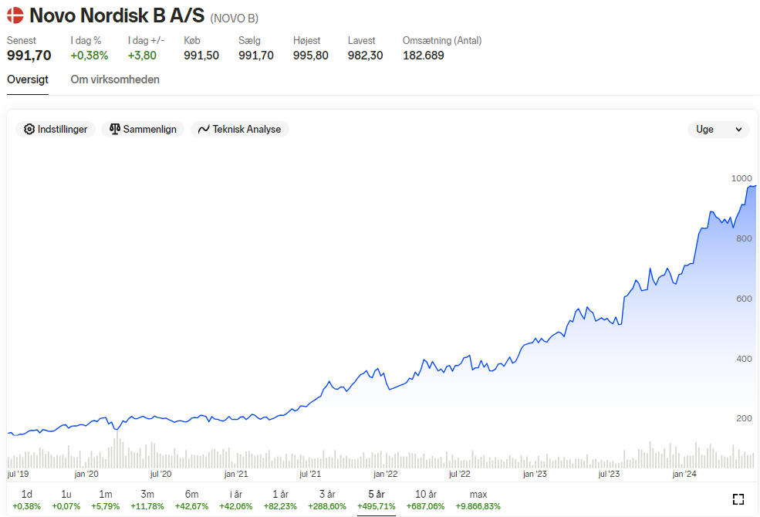760x517 pixels.
Task: Select the 'i år' year-to-date range
Action: click(236, 500)
